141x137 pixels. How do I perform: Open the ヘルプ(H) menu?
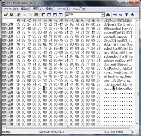point(79,9)
